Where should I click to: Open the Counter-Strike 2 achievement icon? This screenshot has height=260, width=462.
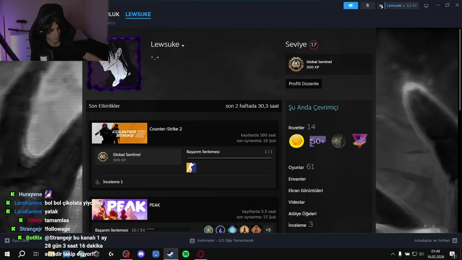click(x=191, y=168)
